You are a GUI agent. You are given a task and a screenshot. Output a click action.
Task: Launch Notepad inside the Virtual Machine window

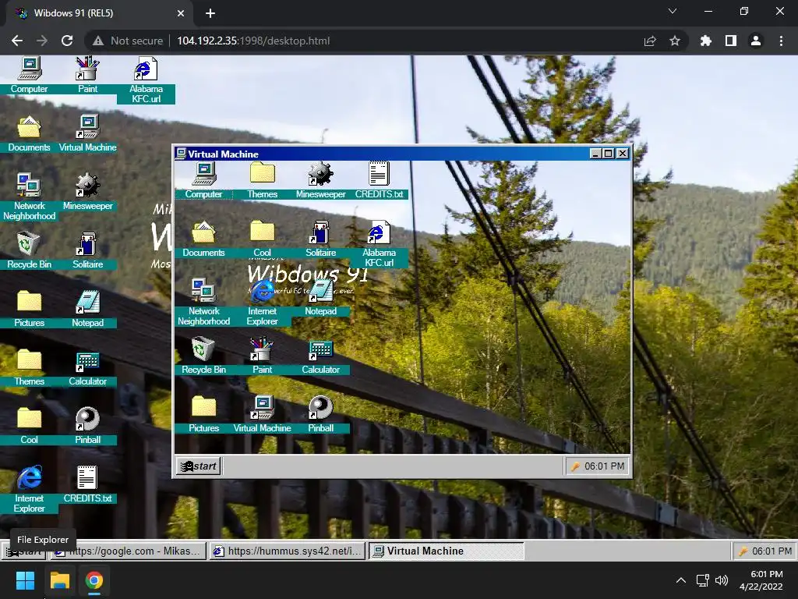tap(320, 298)
